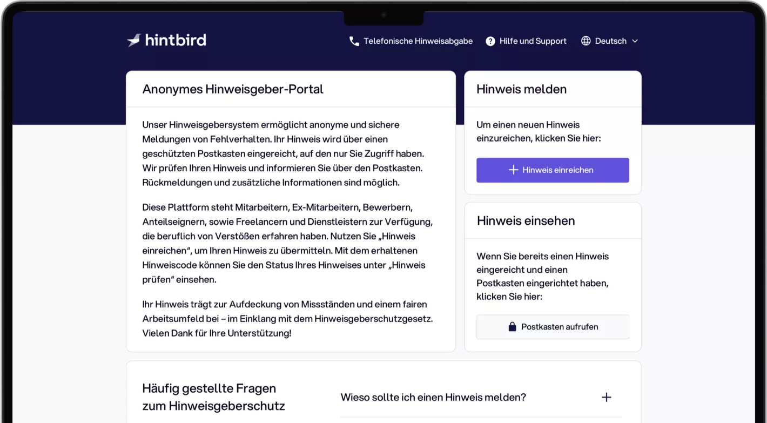The width and height of the screenshot is (767, 423).
Task: Click the "Hinweis melden" card heading
Action: (522, 89)
